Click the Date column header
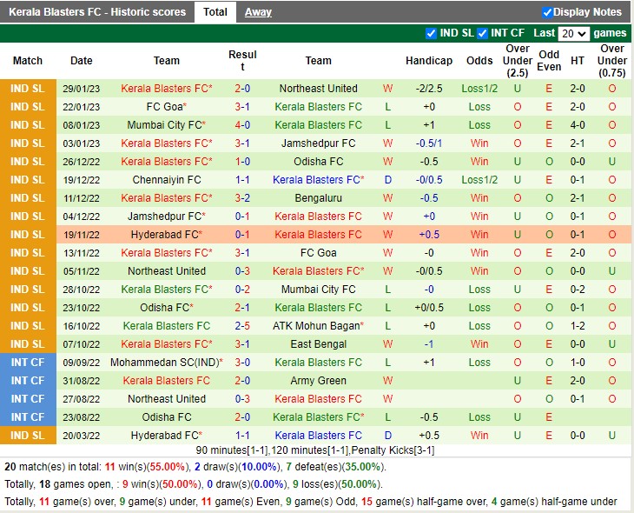The height and width of the screenshot is (513, 634). (x=82, y=61)
